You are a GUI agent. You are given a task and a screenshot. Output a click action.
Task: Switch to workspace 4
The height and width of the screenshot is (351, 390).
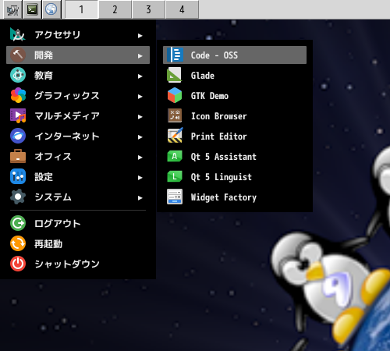coord(182,9)
